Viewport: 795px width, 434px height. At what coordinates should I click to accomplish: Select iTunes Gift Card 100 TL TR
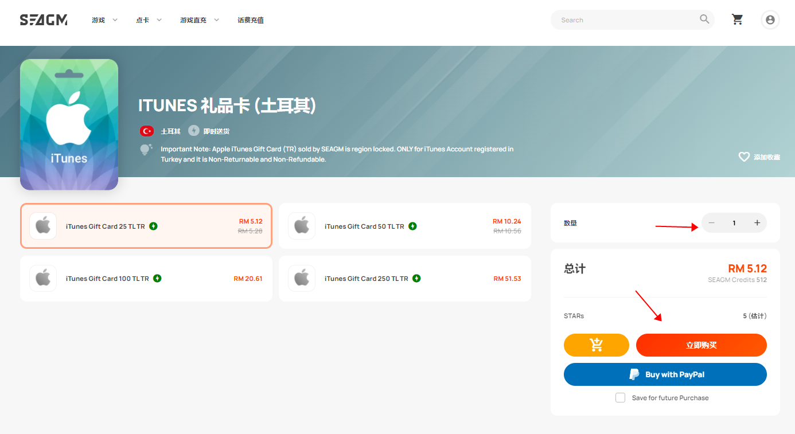pyautogui.click(x=146, y=278)
